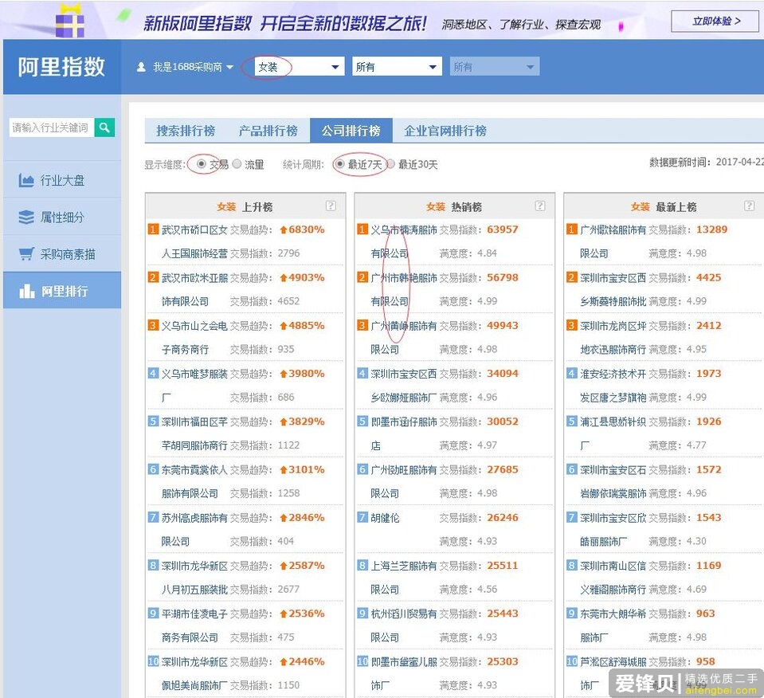The image size is (764, 698).
Task: Choose the 最近7天 period radio
Action: 340,164
